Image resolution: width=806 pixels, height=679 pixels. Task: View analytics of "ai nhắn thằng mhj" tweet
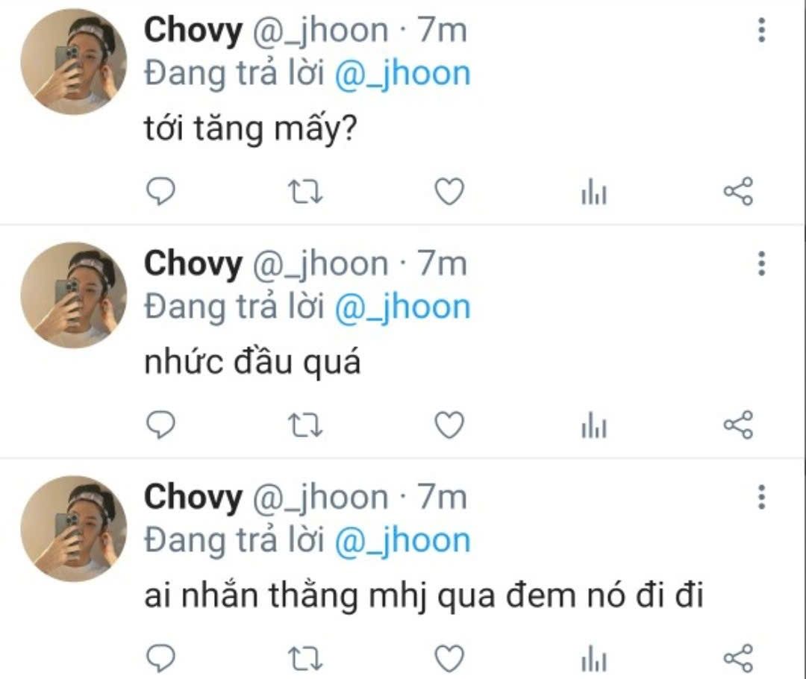(x=594, y=658)
